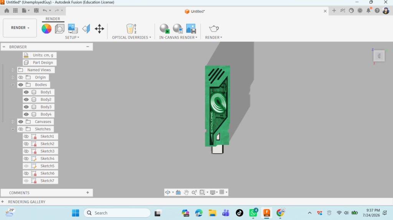Open In-Canvas Render Settings
The width and height of the screenshot is (393, 220).
[x=178, y=29]
